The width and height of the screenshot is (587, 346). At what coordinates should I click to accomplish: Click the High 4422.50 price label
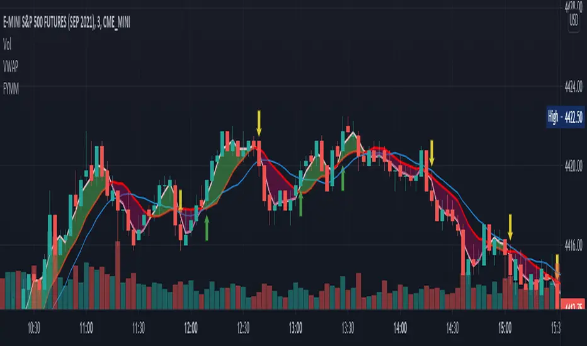coord(567,117)
